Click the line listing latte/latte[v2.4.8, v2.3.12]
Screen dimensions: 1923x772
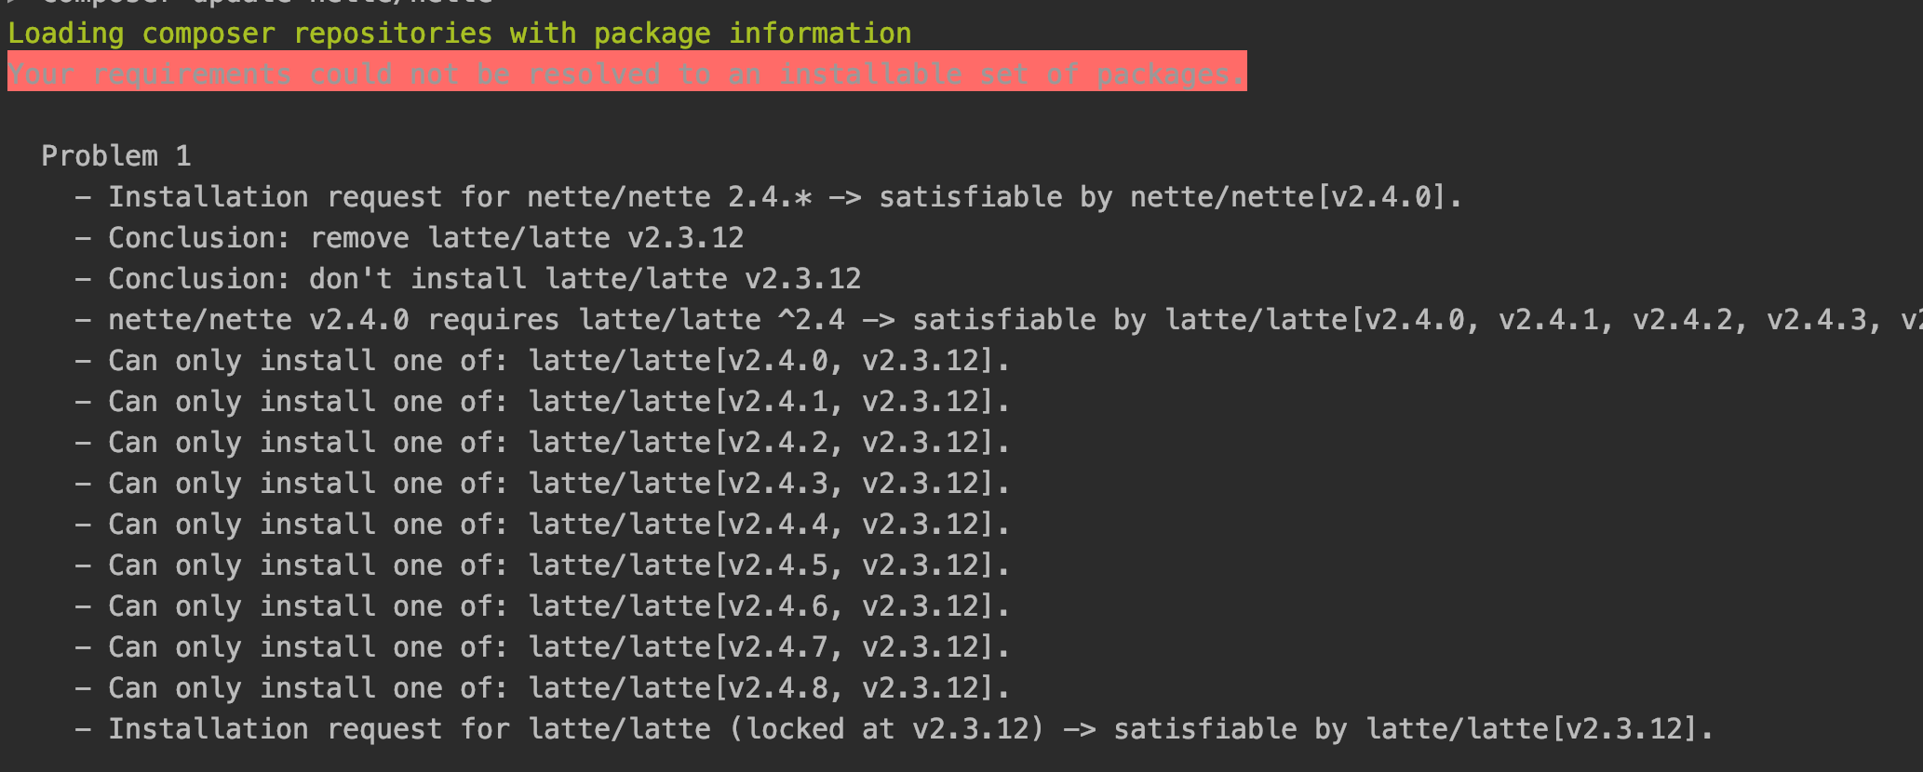click(x=543, y=688)
